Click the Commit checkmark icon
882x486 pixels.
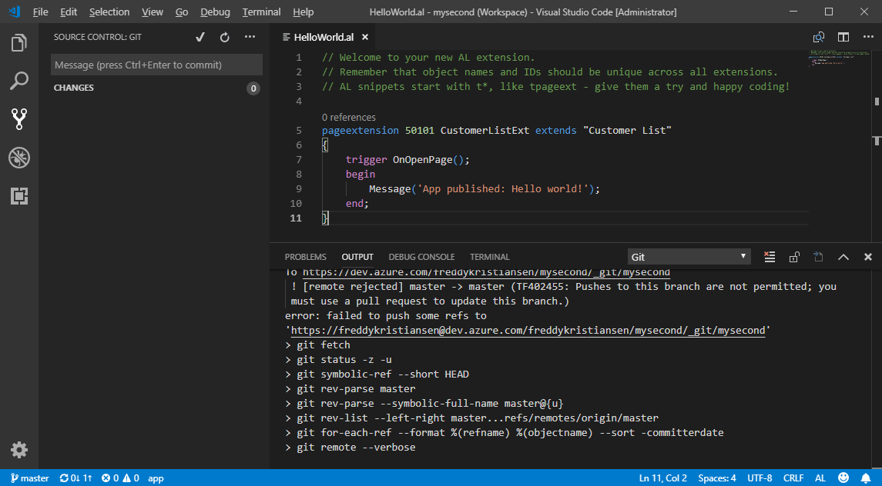click(x=200, y=37)
